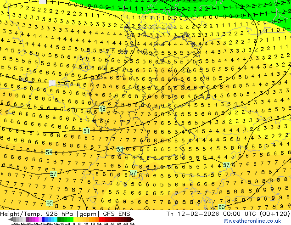Click the dark blue swatch at legend value -30
This screenshot has height=225, width=291.
43,219
